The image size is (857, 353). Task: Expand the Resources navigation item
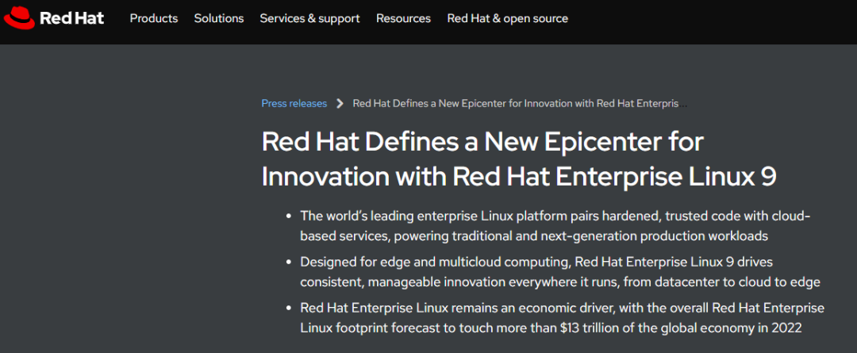pos(403,18)
